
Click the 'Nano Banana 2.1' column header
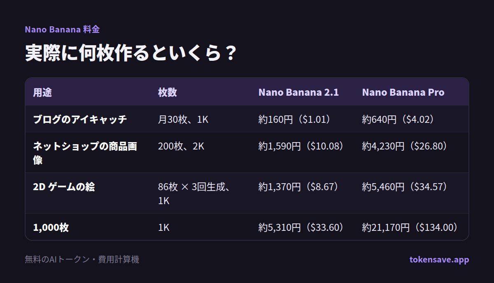pyautogui.click(x=298, y=92)
